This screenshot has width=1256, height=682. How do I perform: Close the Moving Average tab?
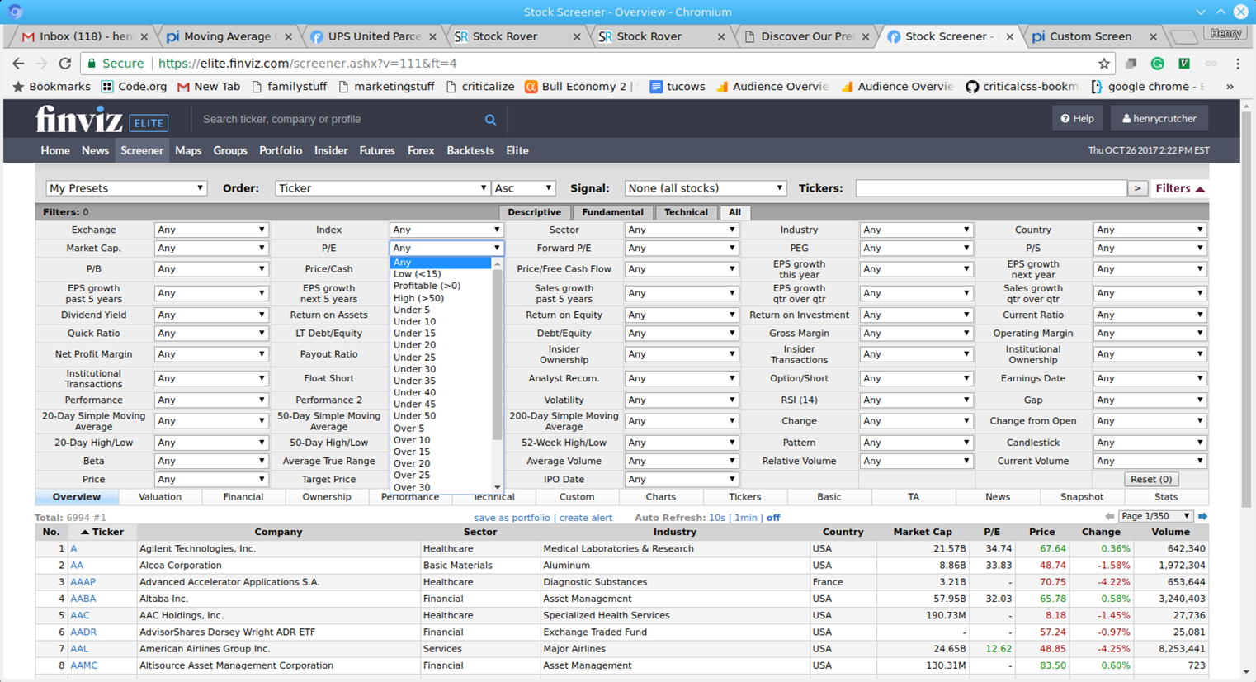tap(288, 36)
